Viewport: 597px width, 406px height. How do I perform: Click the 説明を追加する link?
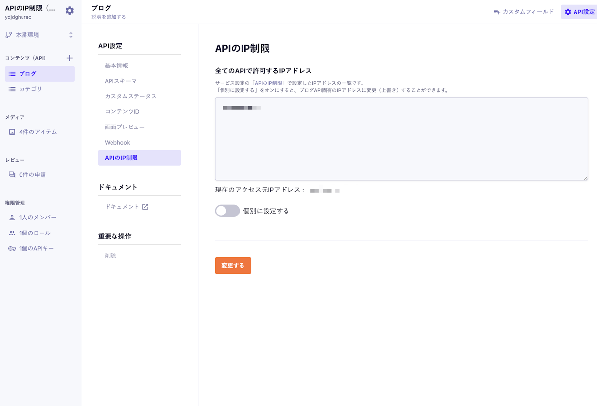109,17
